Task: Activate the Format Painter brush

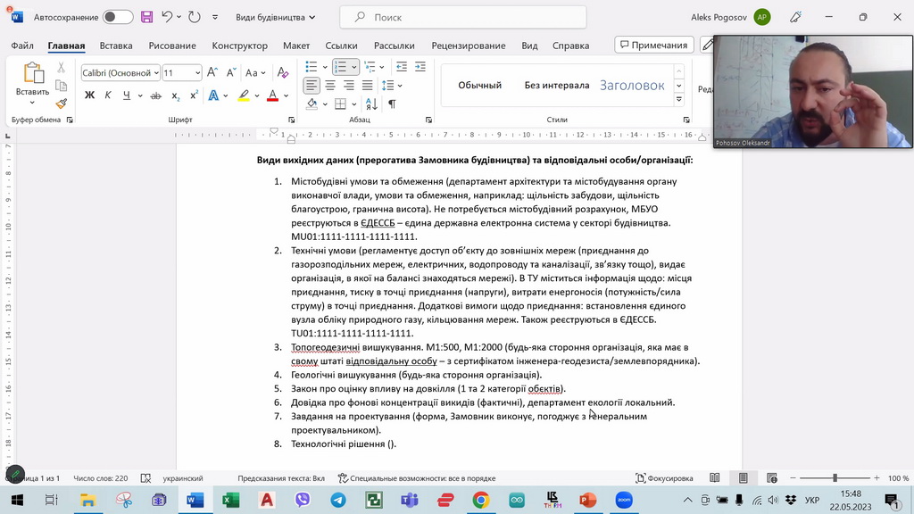Action: (x=62, y=104)
